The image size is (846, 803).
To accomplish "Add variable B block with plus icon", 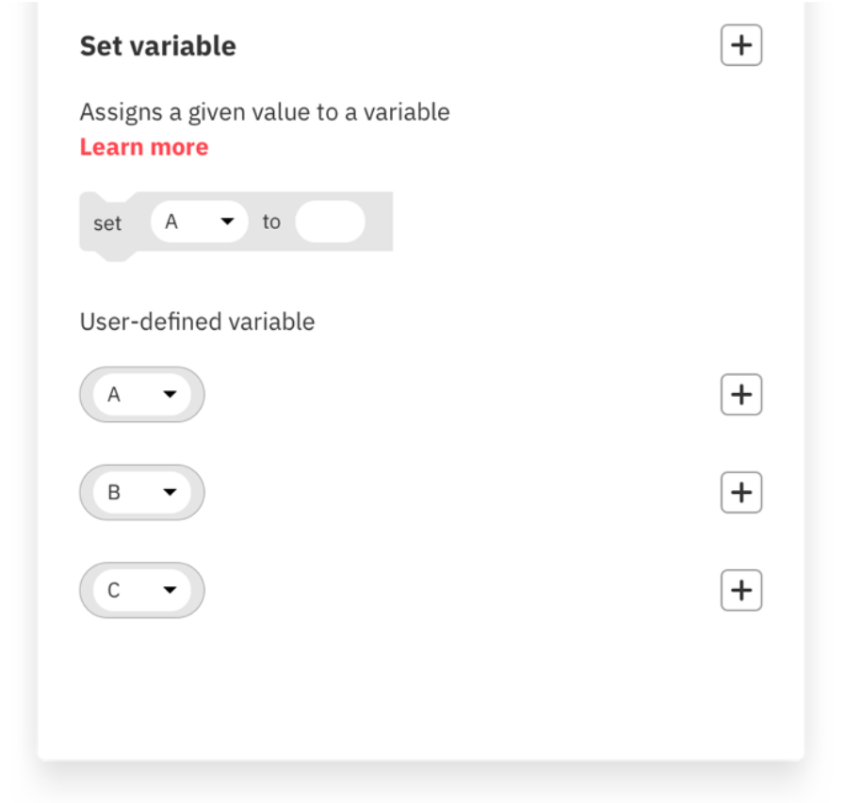I will coord(740,492).
